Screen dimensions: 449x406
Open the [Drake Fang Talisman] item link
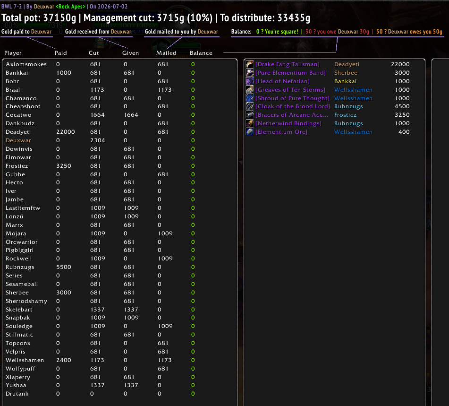[287, 64]
